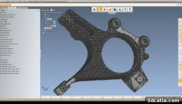
Task: Close the orange document tab via its X
Action: 10,5
